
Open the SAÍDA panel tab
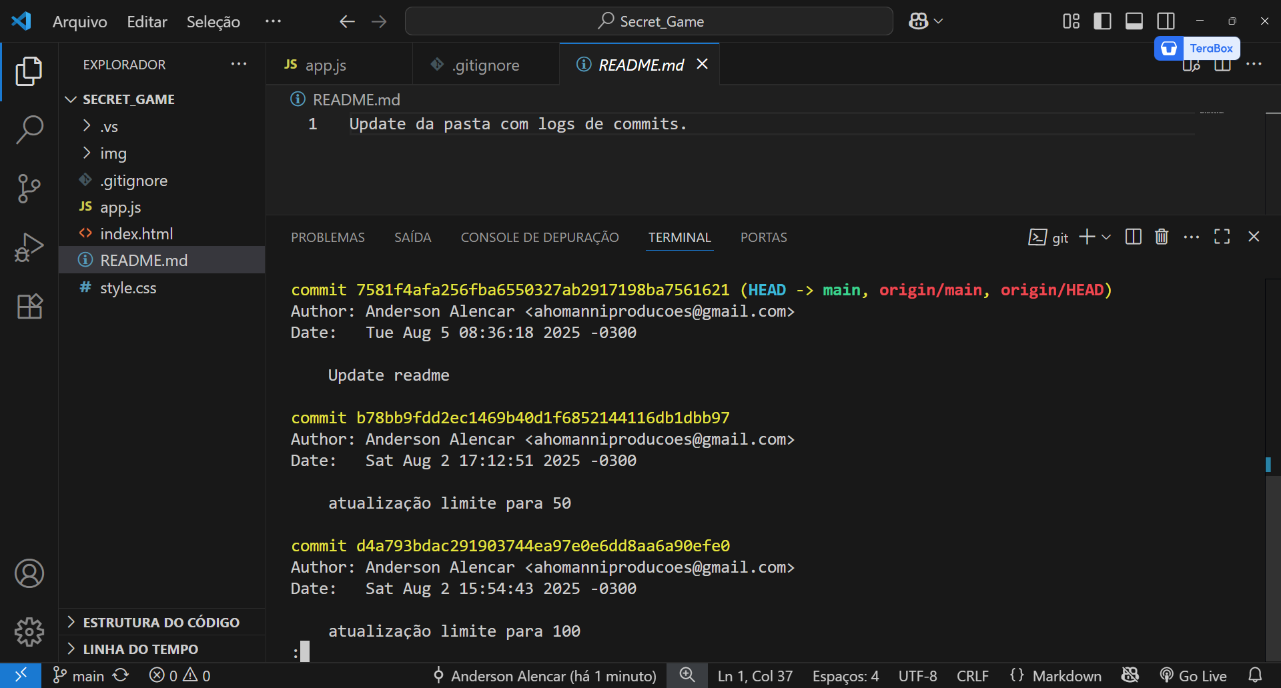pos(412,237)
